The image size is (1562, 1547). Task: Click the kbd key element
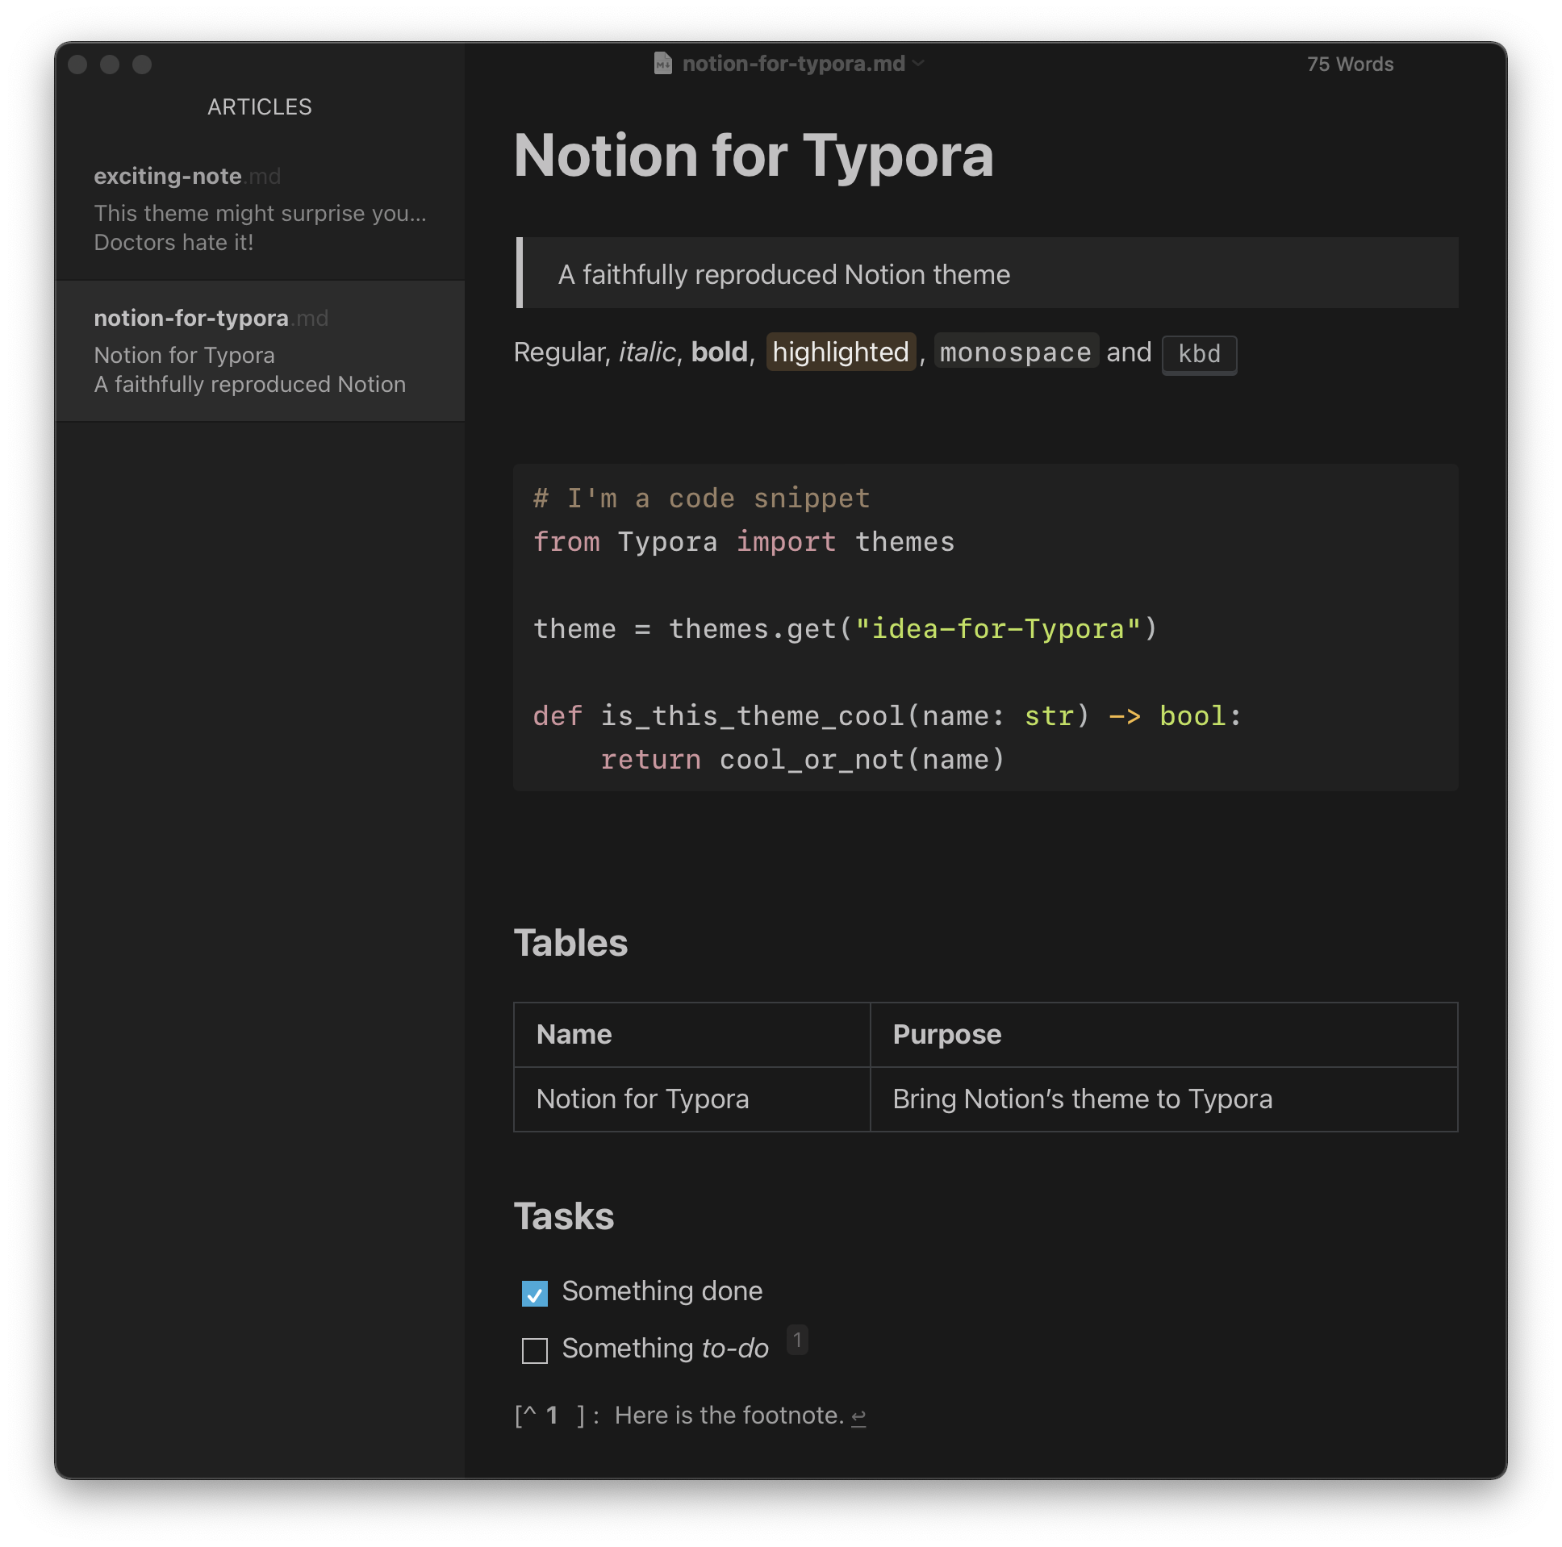[x=1198, y=354]
